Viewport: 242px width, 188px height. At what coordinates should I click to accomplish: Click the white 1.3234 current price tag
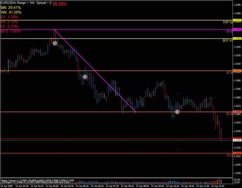point(237,140)
